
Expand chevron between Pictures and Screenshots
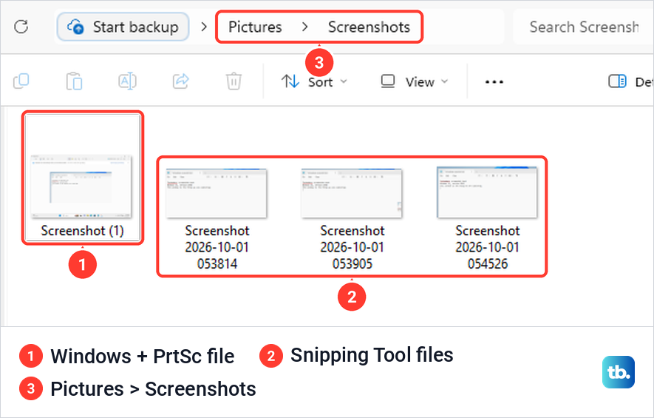[305, 27]
